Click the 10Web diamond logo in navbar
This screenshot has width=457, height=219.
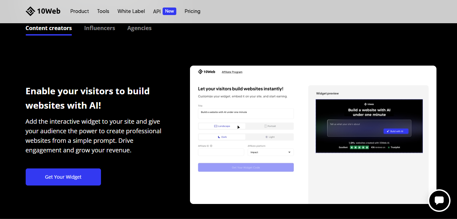click(31, 11)
